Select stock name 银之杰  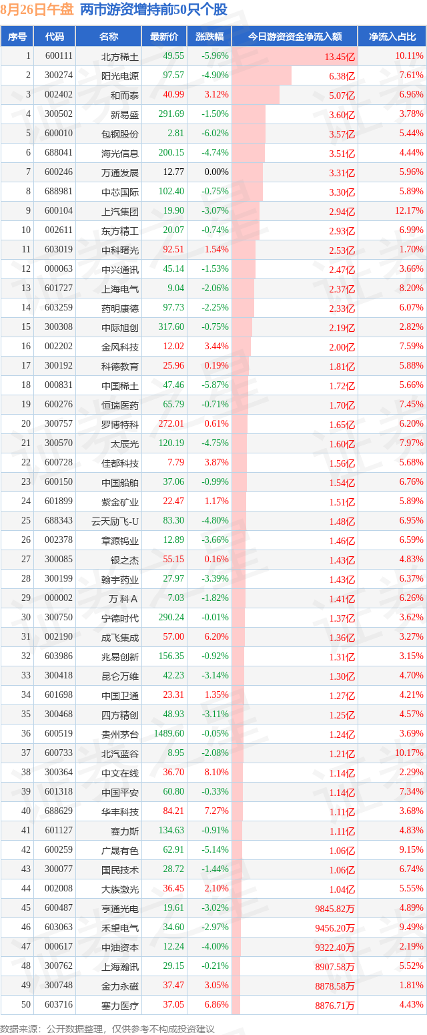tap(125, 560)
